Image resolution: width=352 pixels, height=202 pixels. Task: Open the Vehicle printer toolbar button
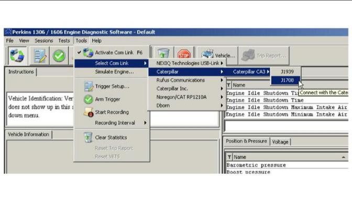218,55
